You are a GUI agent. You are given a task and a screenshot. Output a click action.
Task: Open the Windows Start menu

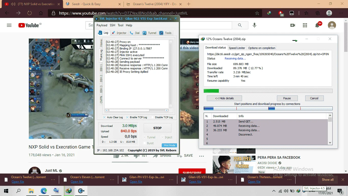click(x=6, y=191)
